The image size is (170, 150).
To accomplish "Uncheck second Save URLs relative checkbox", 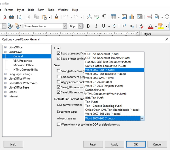I will [x=59, y=92].
